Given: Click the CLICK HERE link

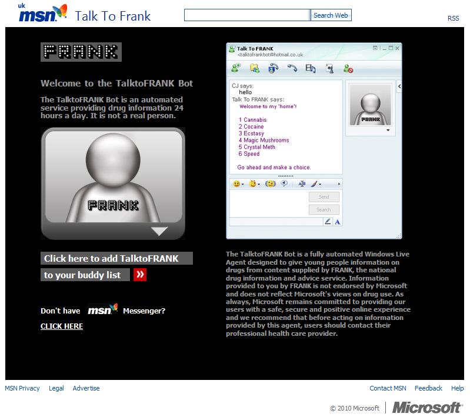Looking at the screenshot, I should (x=62, y=326).
